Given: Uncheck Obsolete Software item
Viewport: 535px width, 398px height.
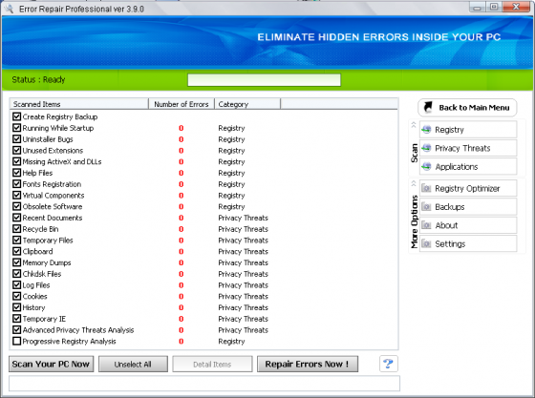Looking at the screenshot, I should [16, 206].
